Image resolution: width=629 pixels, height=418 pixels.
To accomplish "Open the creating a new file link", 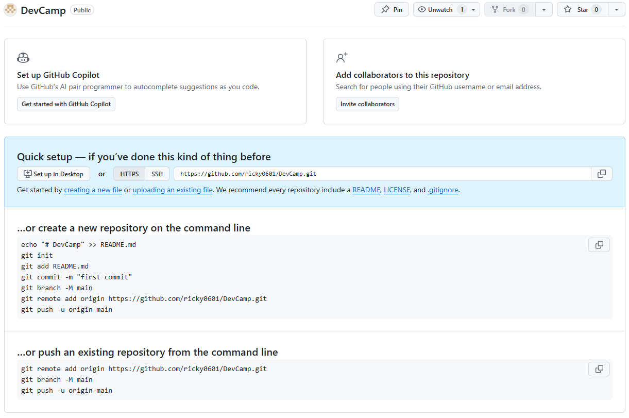I will pyautogui.click(x=93, y=190).
